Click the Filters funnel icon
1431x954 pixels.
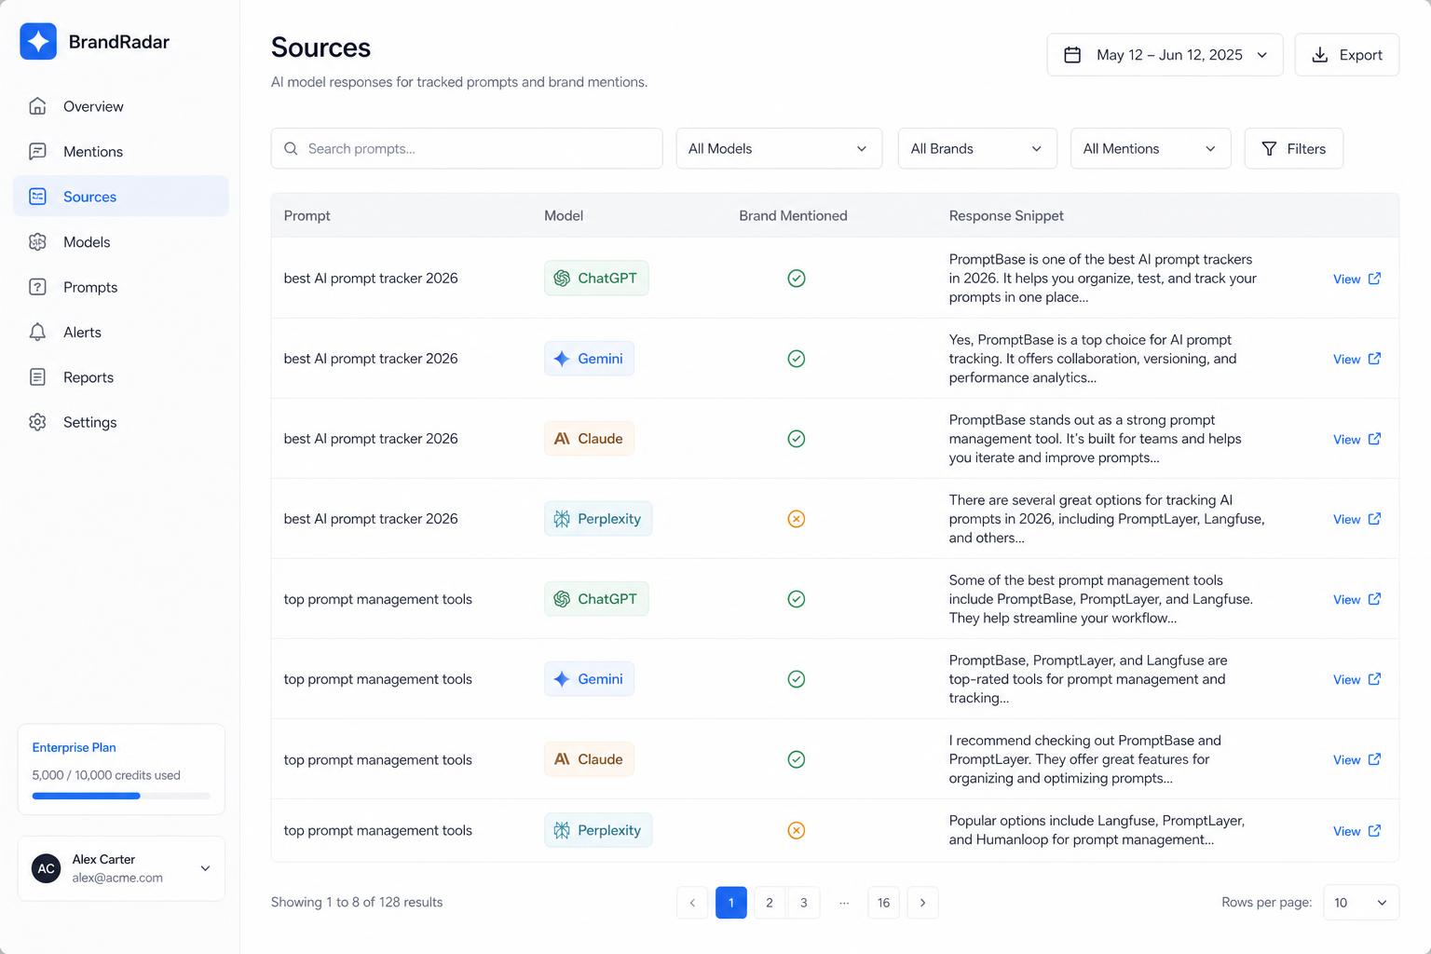[1269, 149]
